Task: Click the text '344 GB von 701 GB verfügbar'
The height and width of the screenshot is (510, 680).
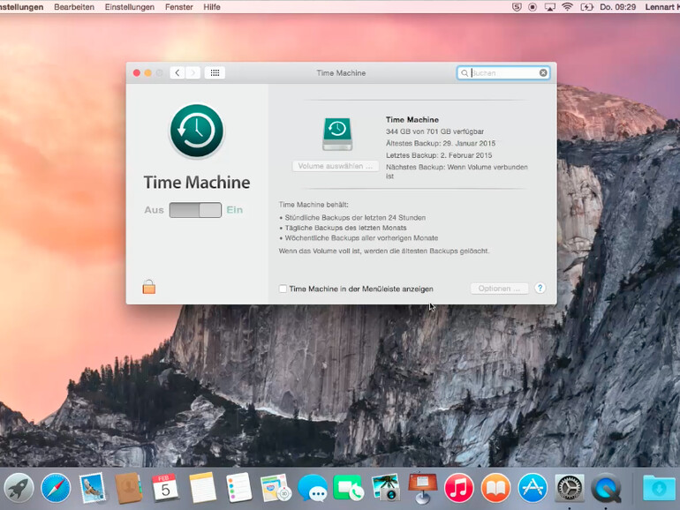Action: pyautogui.click(x=435, y=131)
